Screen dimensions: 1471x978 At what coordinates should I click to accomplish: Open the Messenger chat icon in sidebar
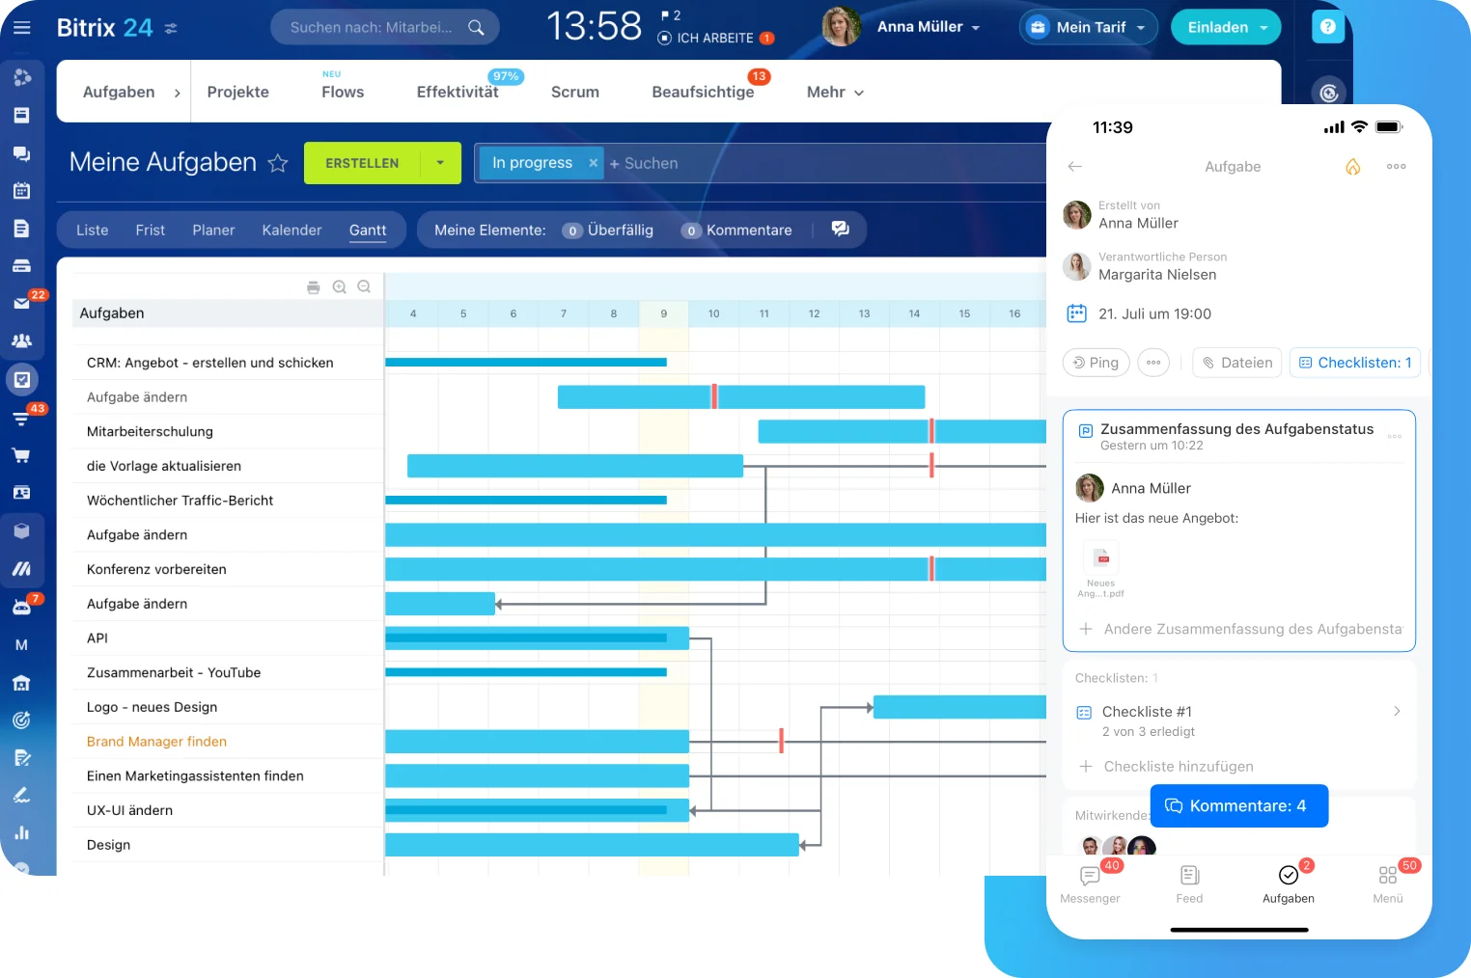(x=21, y=153)
